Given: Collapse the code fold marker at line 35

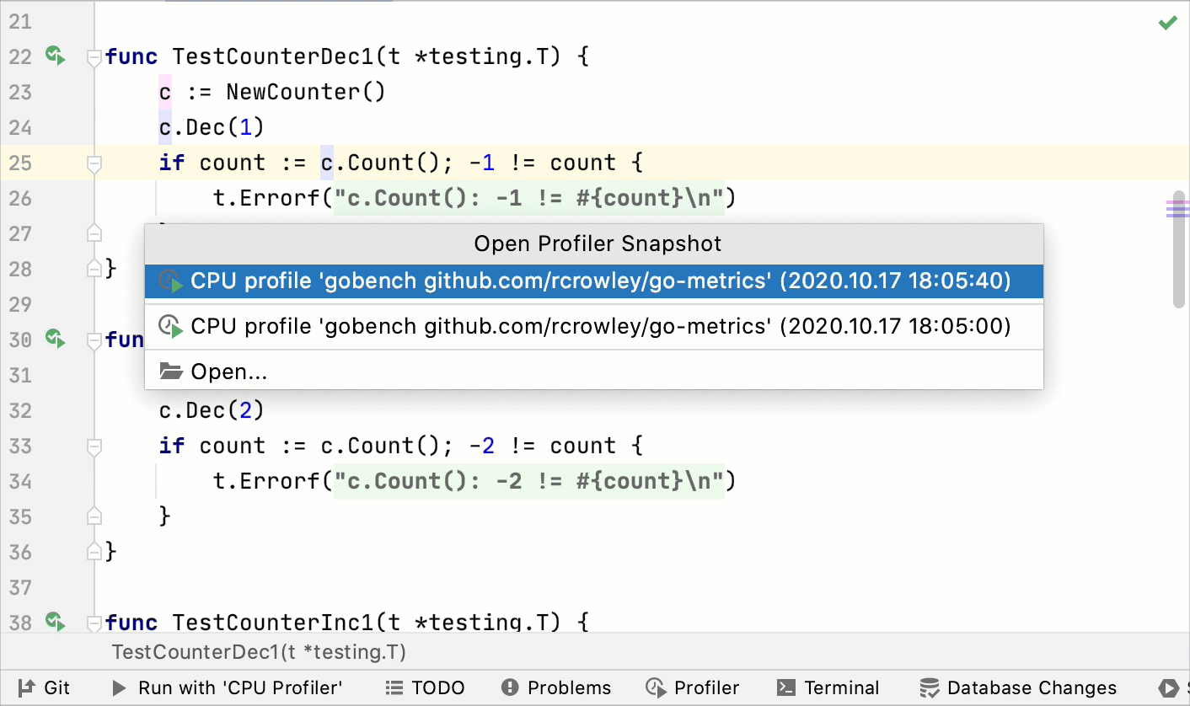Looking at the screenshot, I should [93, 516].
